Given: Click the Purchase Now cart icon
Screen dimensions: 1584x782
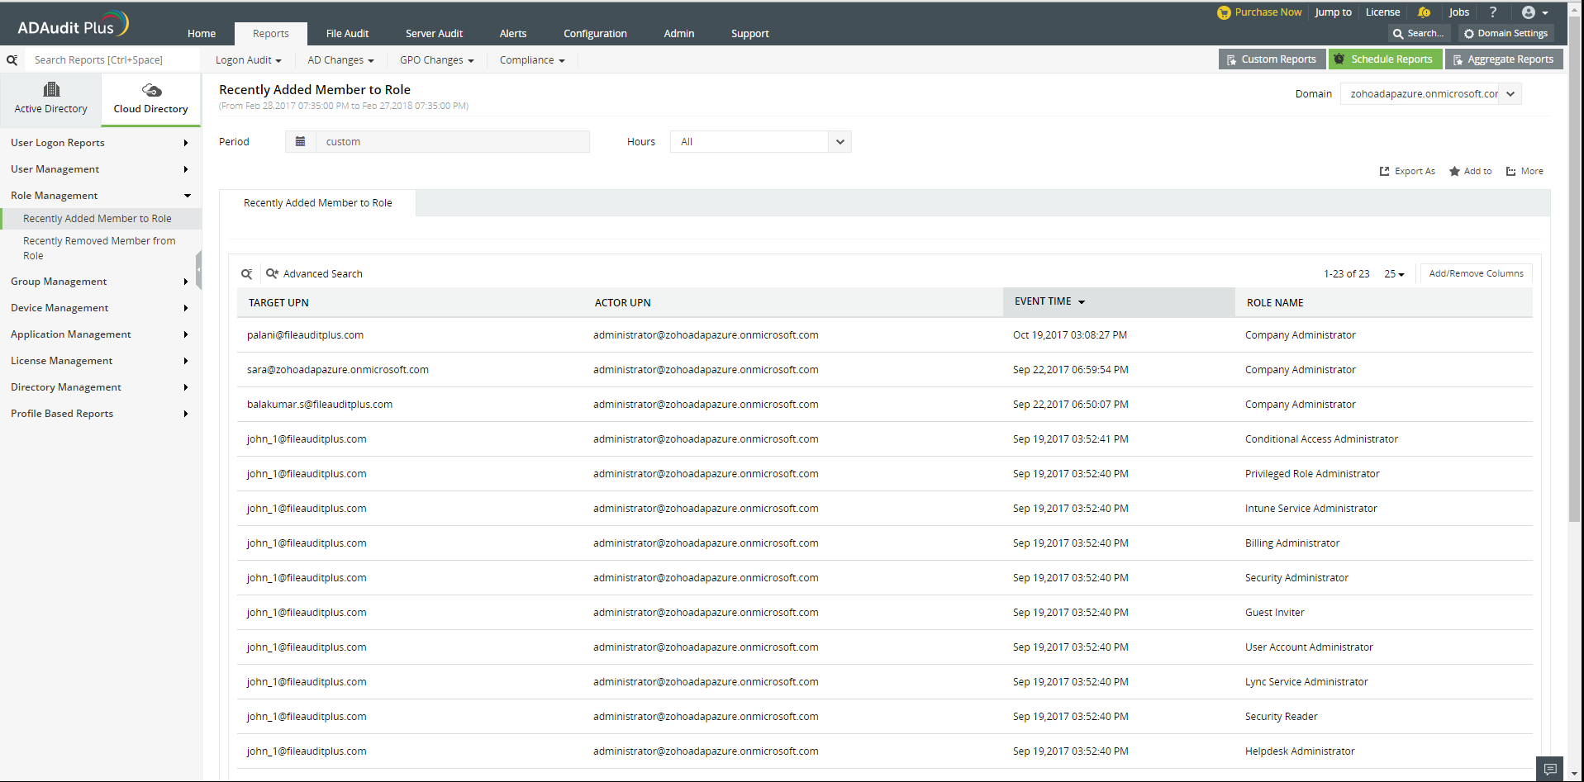Looking at the screenshot, I should pos(1224,12).
